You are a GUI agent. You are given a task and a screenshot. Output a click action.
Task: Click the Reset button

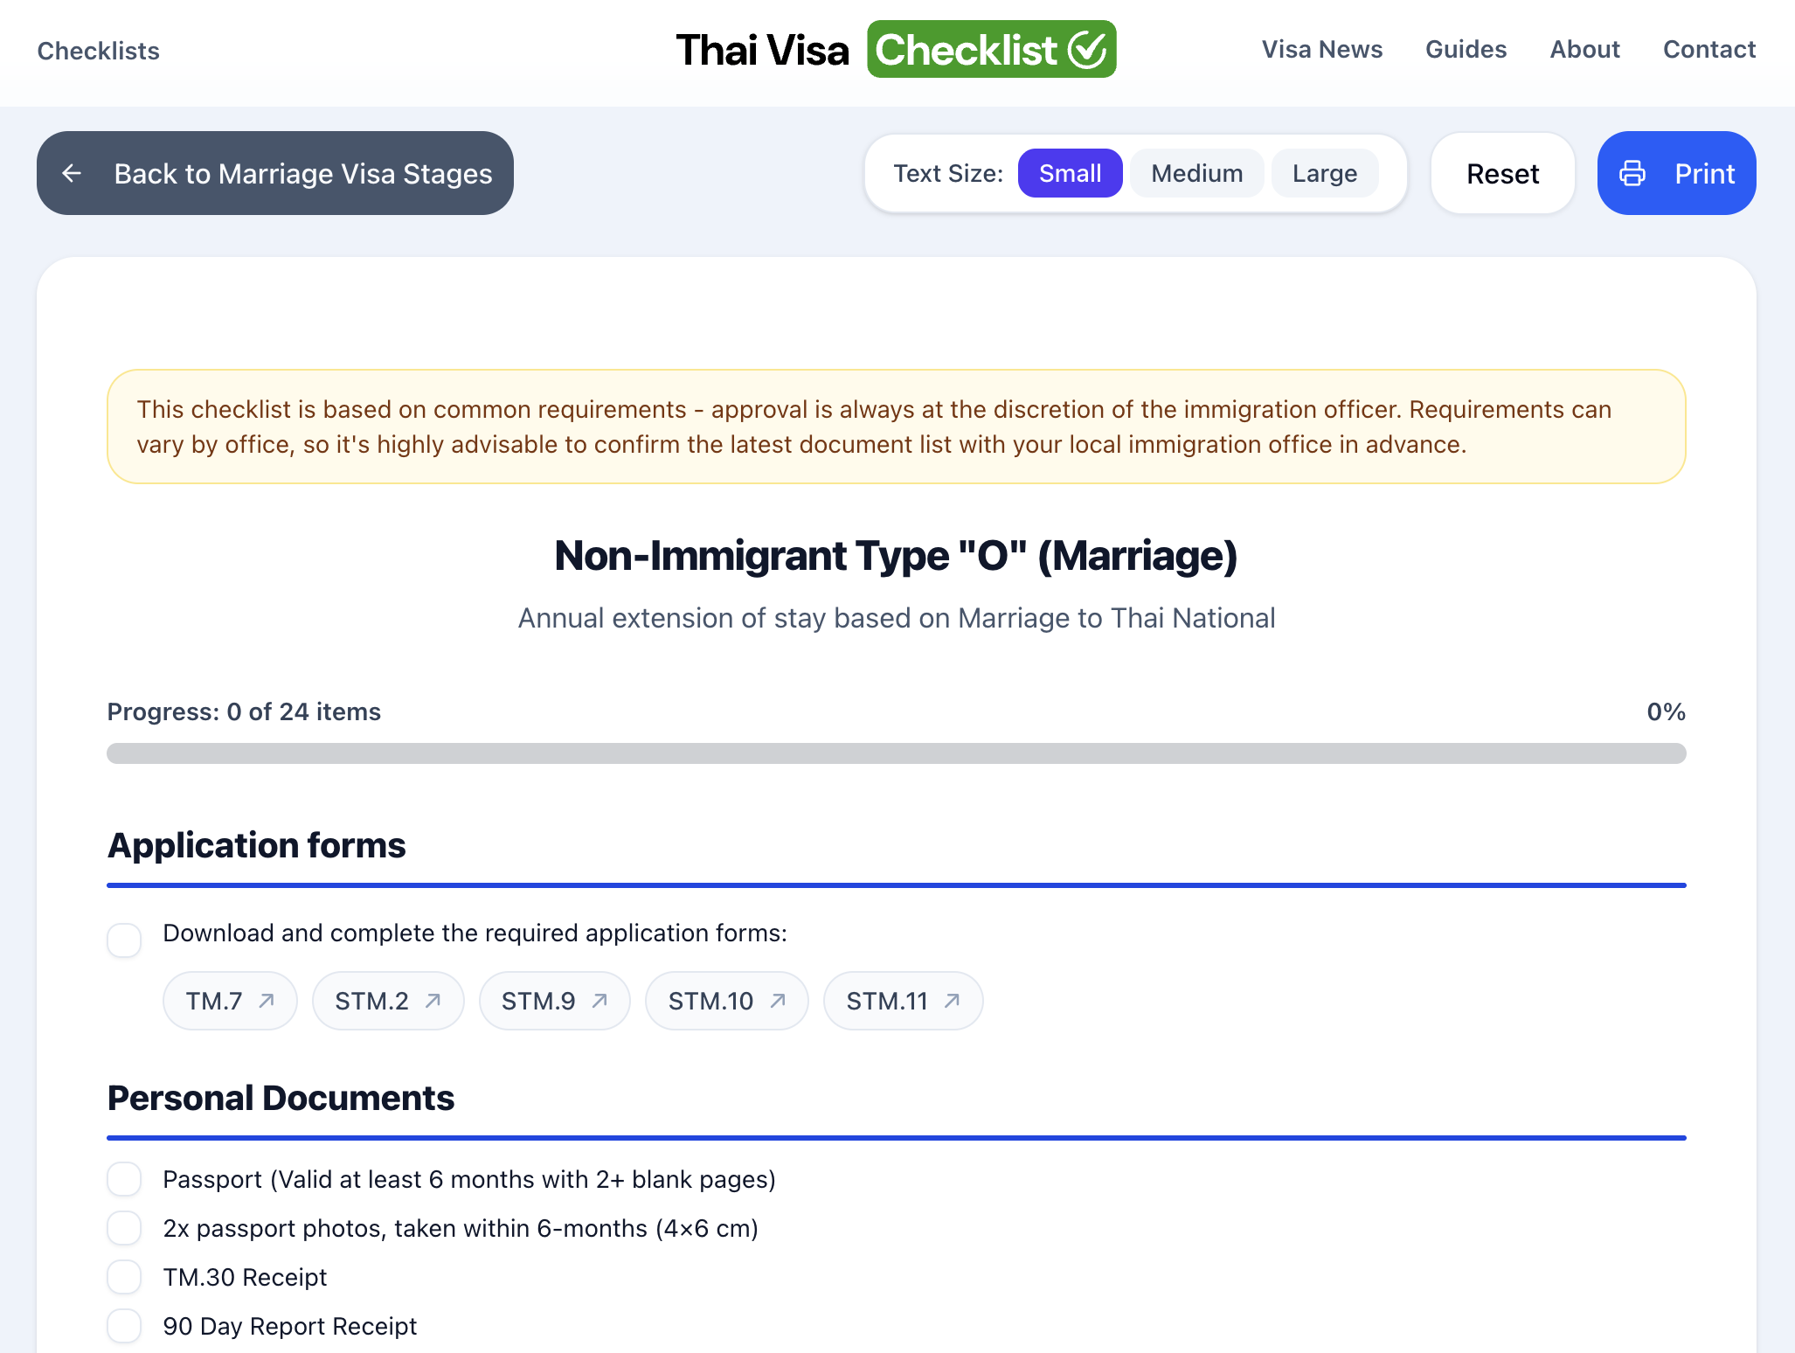tap(1502, 173)
